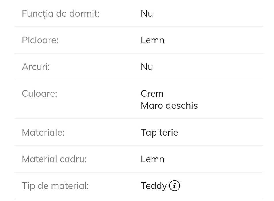
Task: Select the Material cadru label
Action: coord(54,159)
